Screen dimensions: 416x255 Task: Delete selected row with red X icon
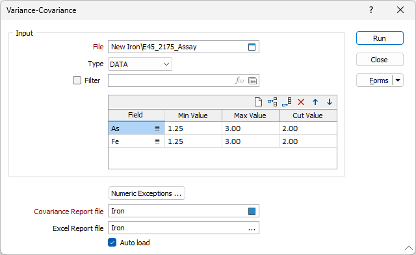click(x=301, y=102)
